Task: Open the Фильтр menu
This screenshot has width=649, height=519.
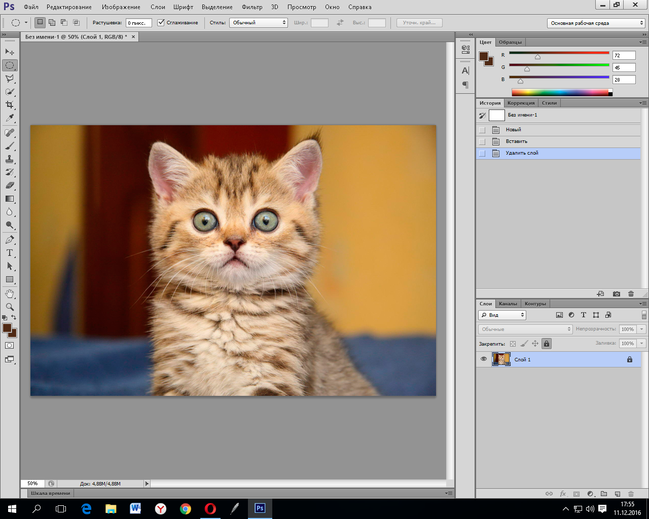Action: tap(252, 7)
